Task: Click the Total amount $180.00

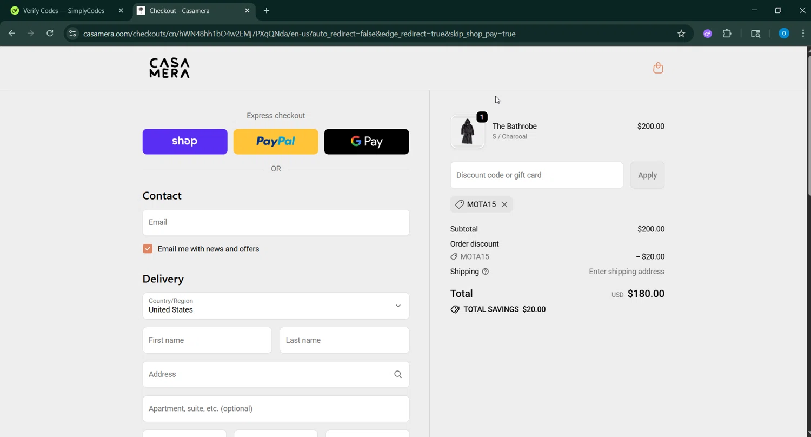Action: click(646, 294)
